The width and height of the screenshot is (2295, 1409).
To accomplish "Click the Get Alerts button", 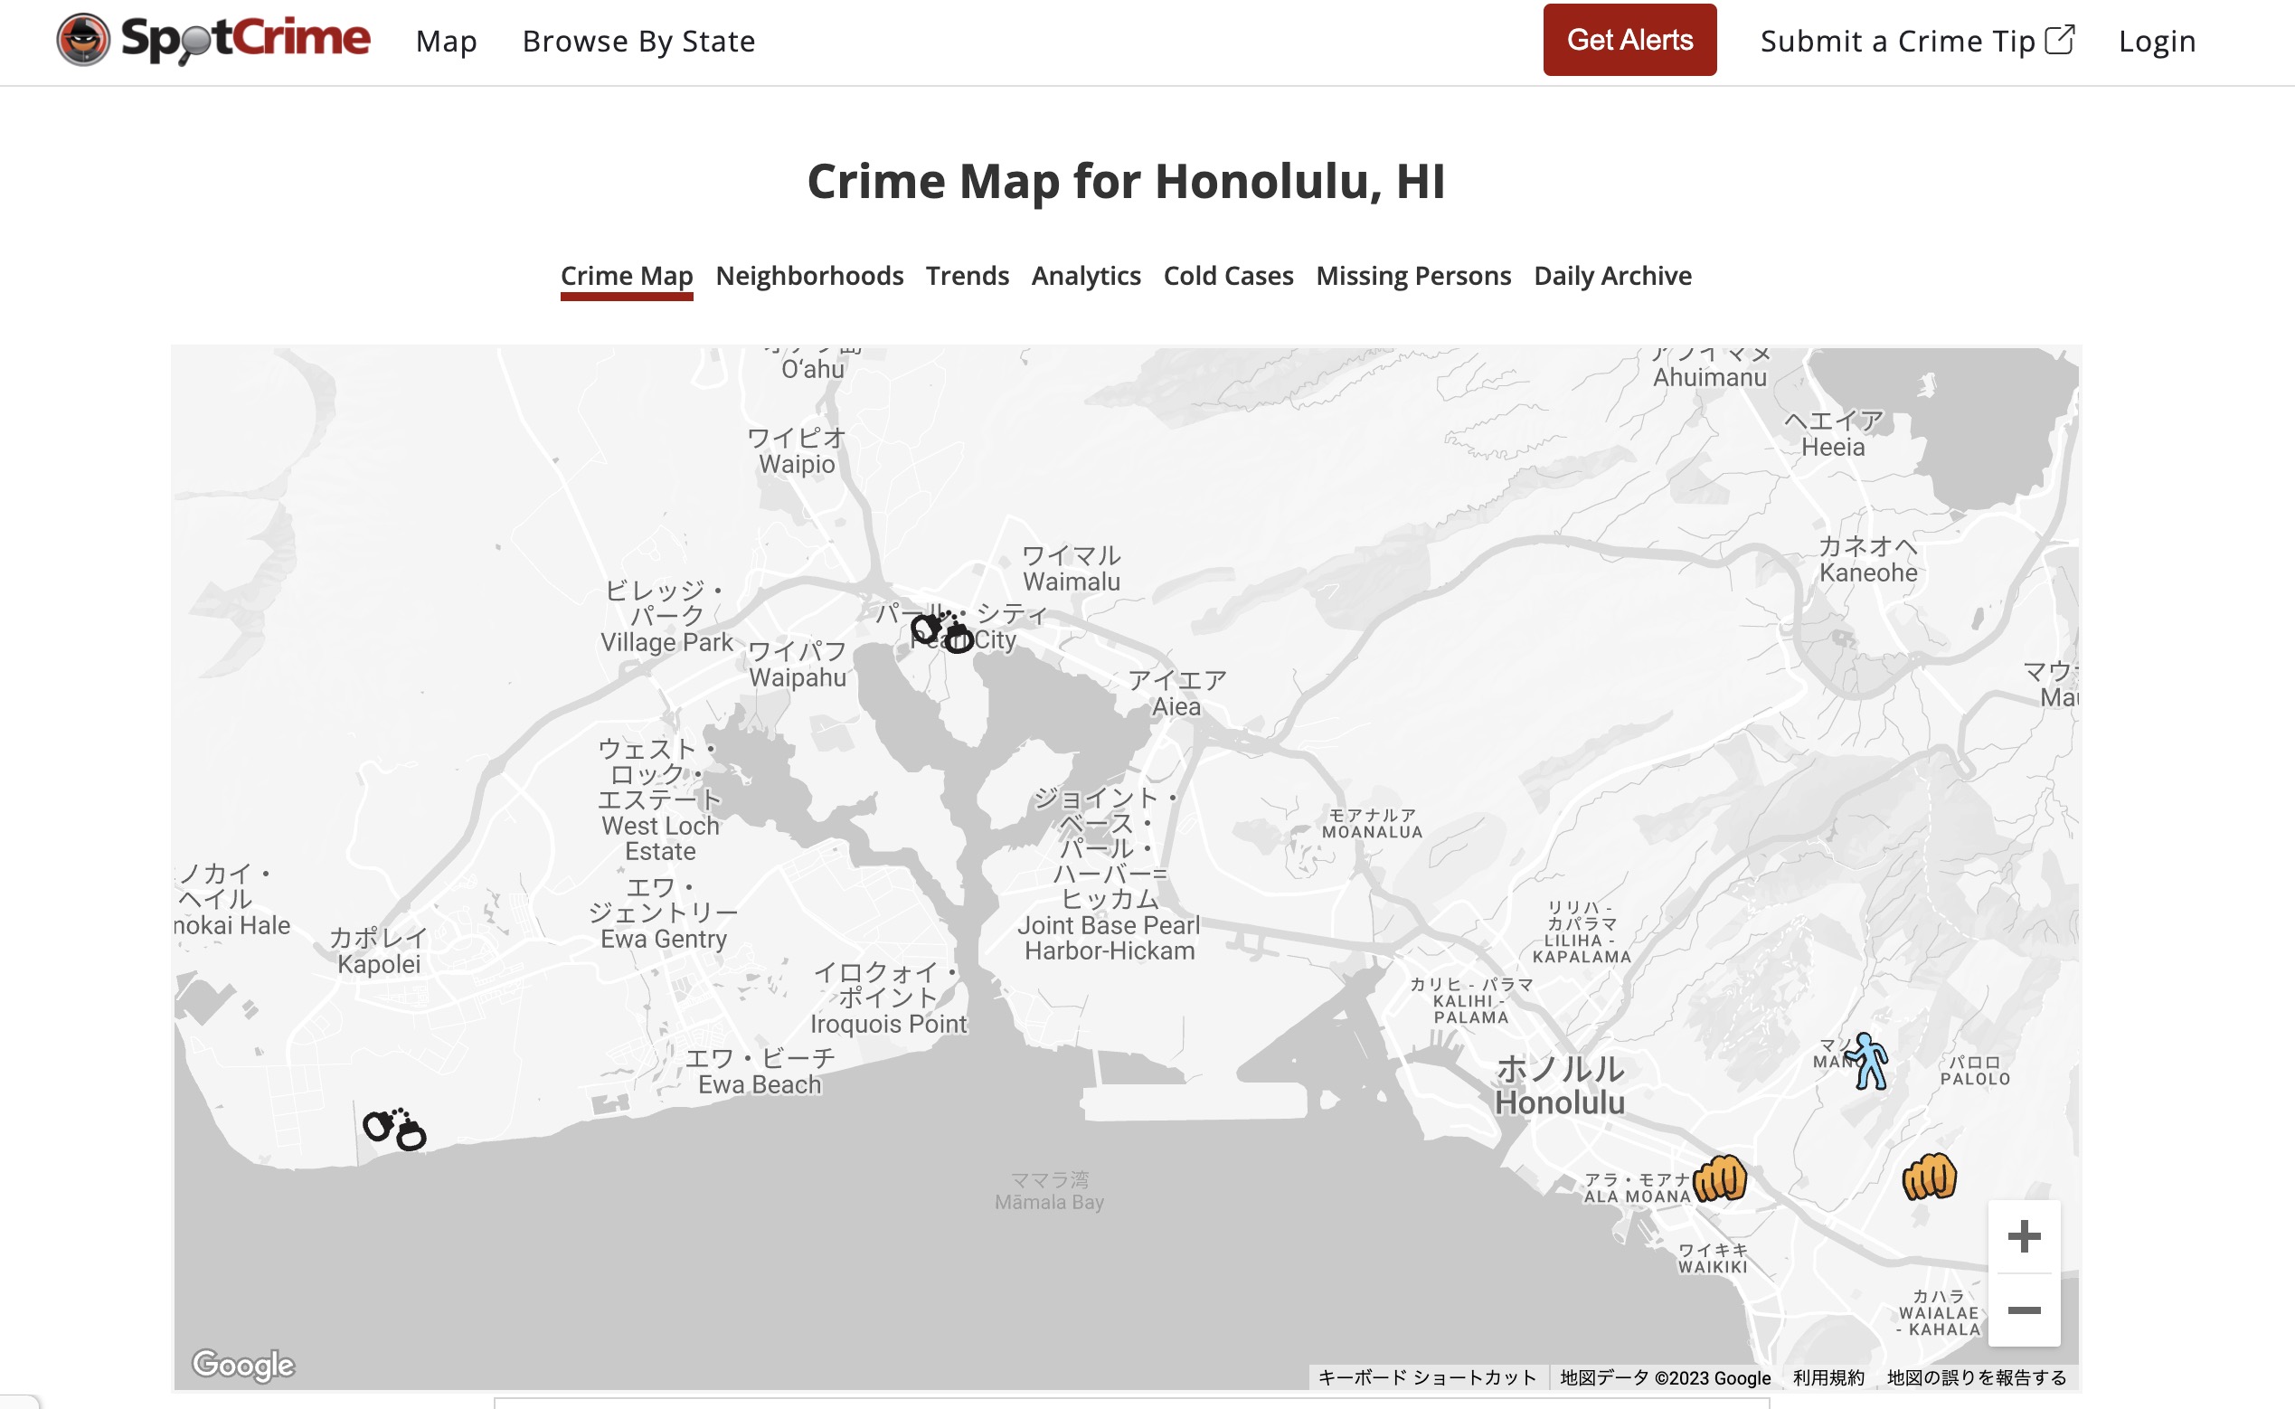I will click(x=1629, y=41).
